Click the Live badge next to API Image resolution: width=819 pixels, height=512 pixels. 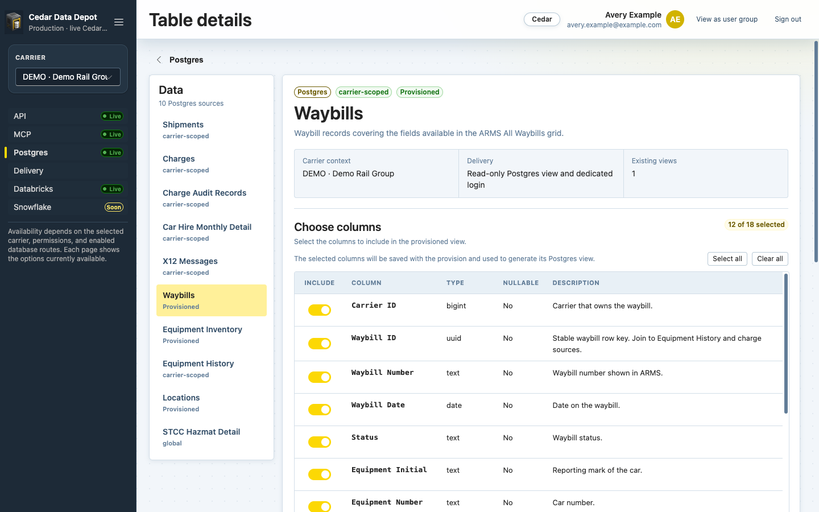tap(112, 116)
